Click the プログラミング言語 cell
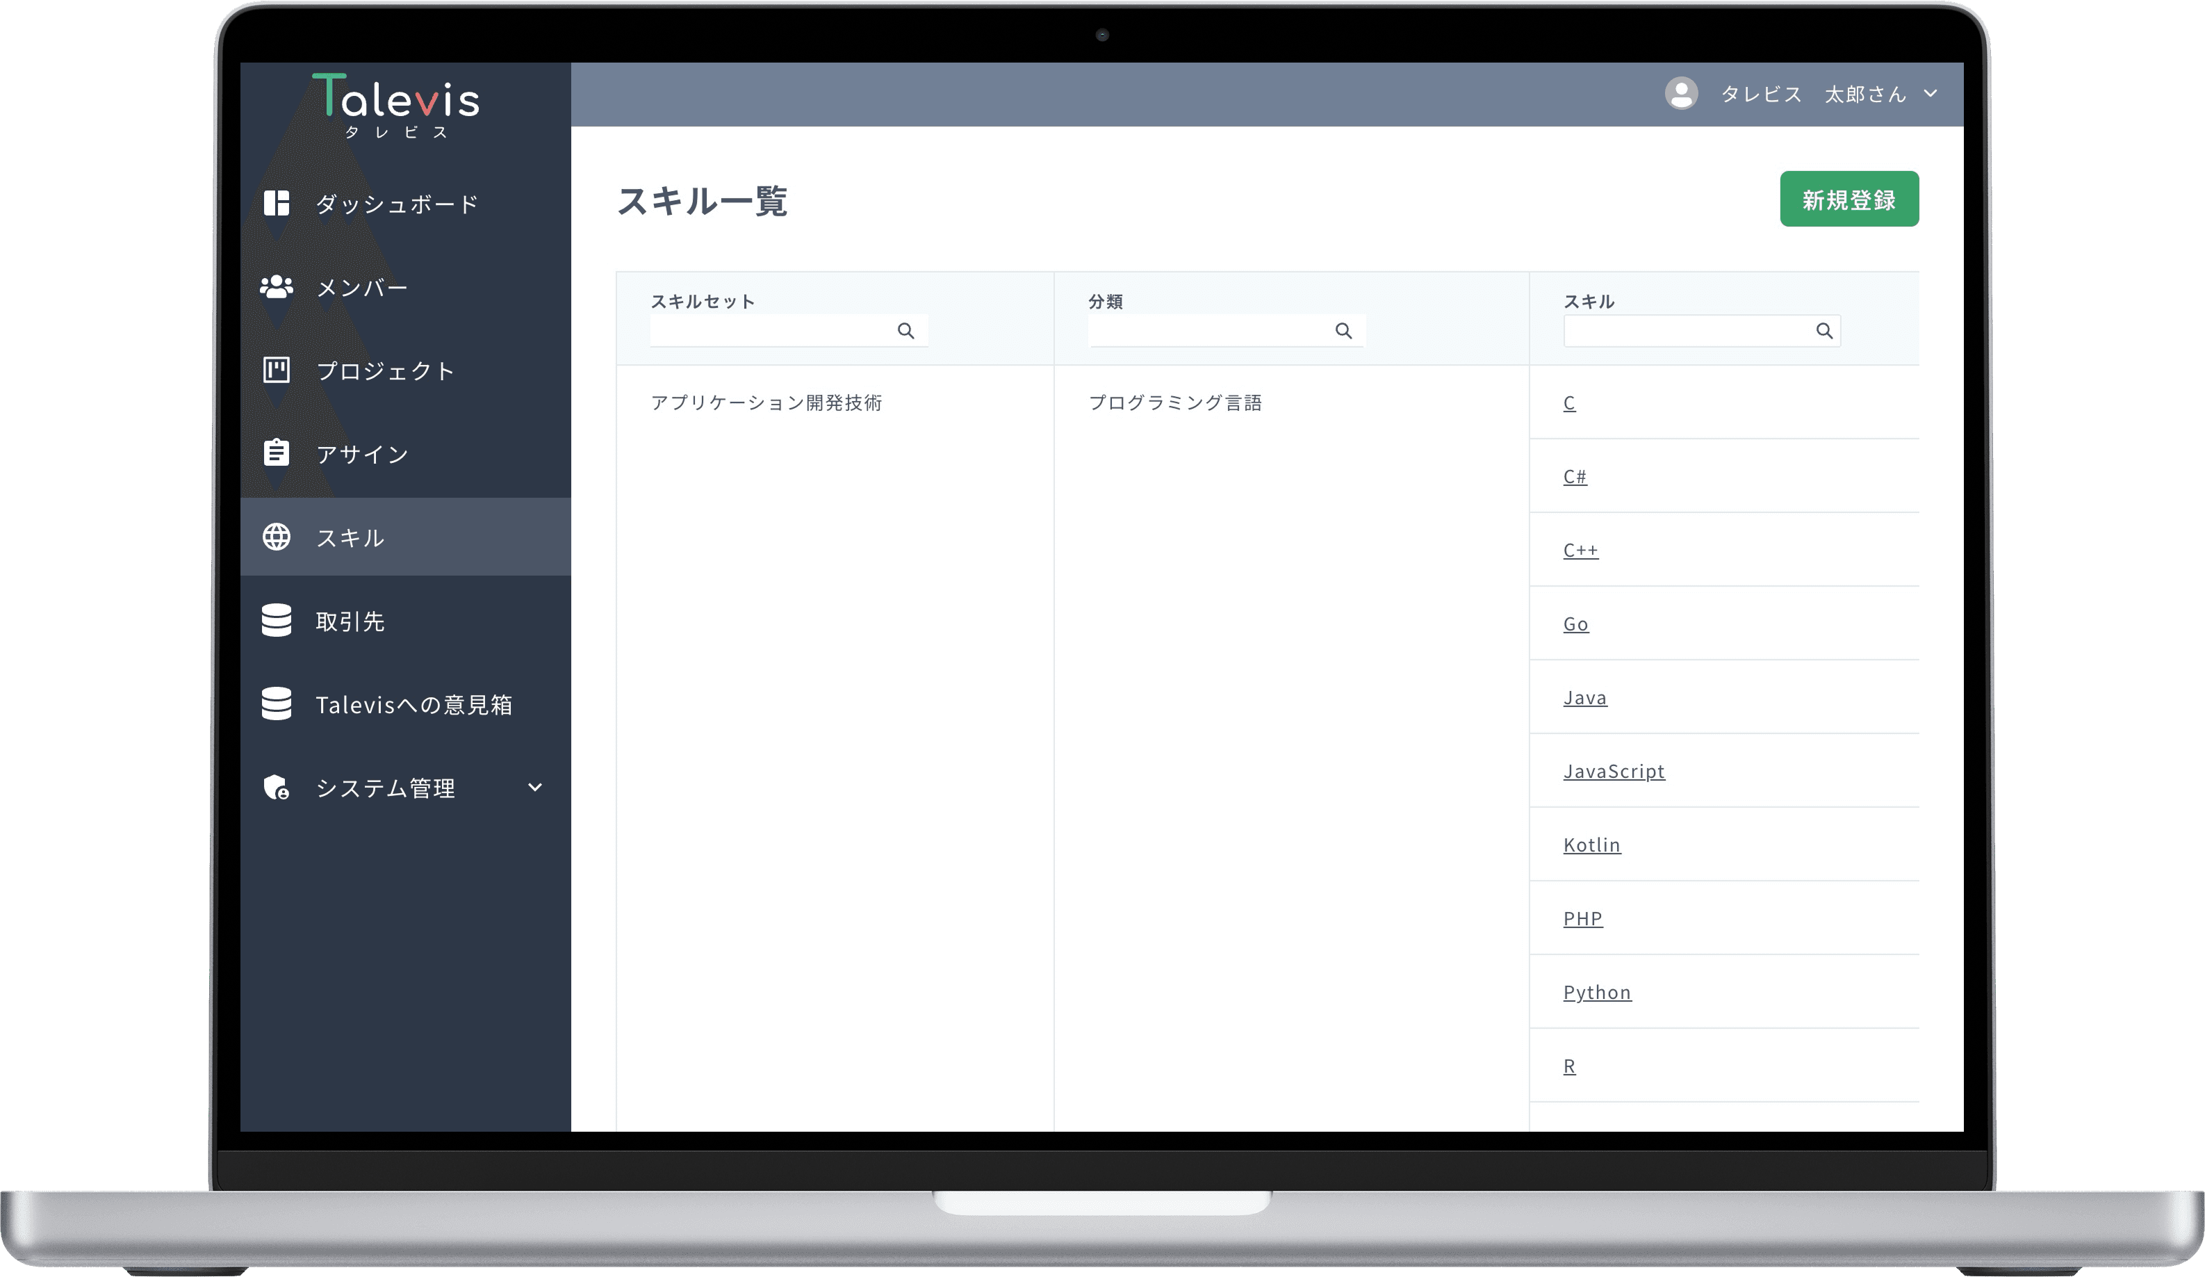The image size is (2205, 1277). [1174, 402]
